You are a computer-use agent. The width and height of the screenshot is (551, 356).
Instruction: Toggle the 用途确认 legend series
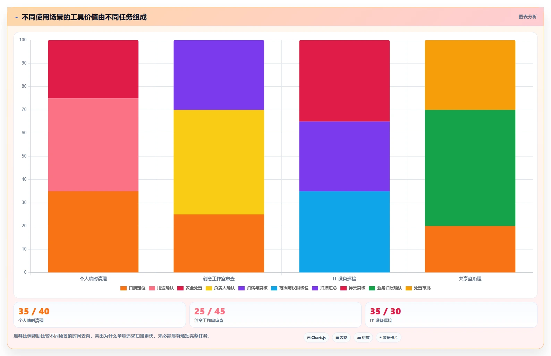(x=161, y=288)
